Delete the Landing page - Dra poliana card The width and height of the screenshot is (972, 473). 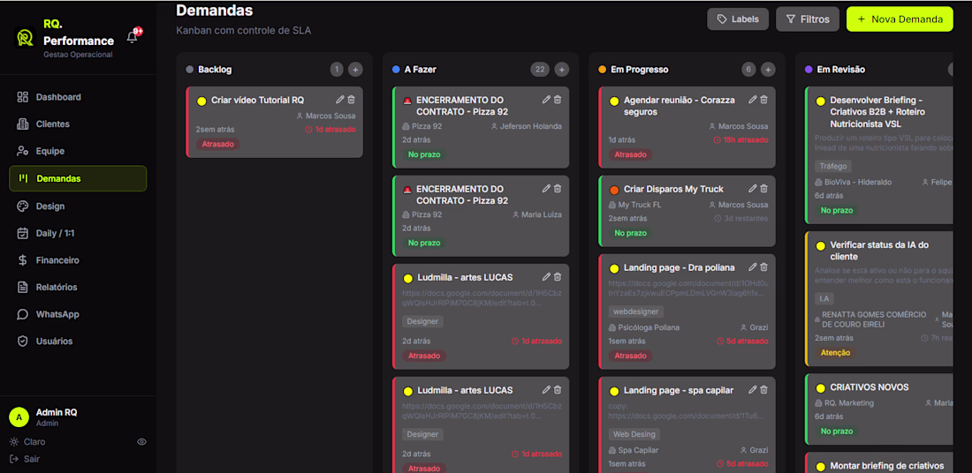tap(764, 267)
